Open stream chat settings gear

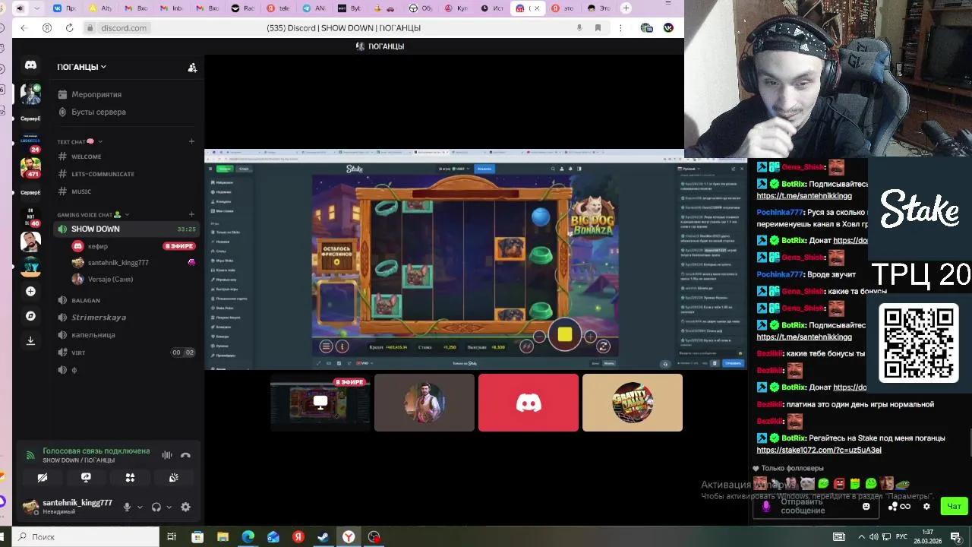tap(926, 506)
